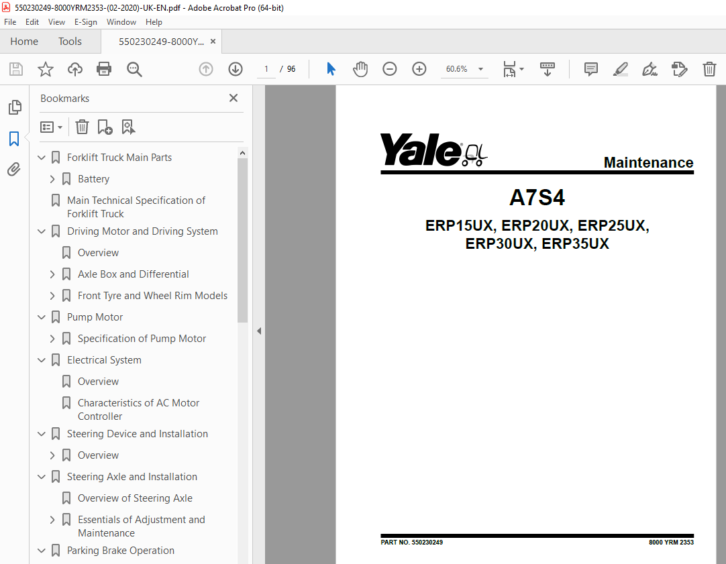The height and width of the screenshot is (564, 726).
Task: Go to the next page arrow
Action: point(236,69)
